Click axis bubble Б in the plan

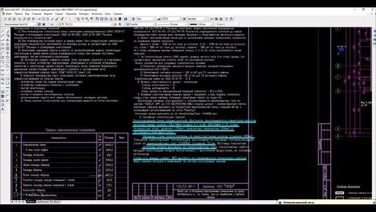[338, 129]
